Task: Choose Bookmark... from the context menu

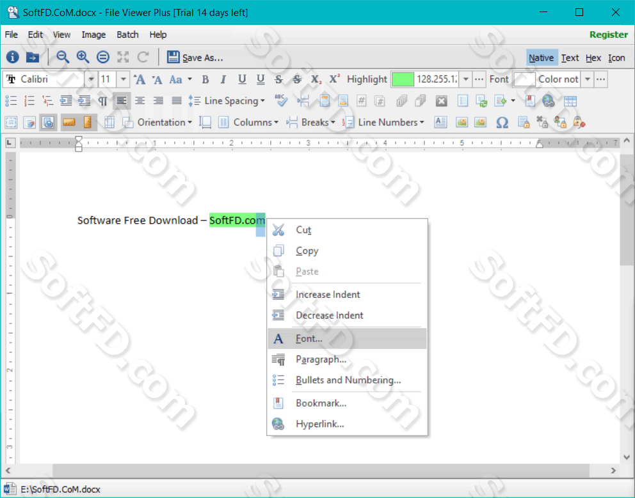Action: tap(347, 403)
